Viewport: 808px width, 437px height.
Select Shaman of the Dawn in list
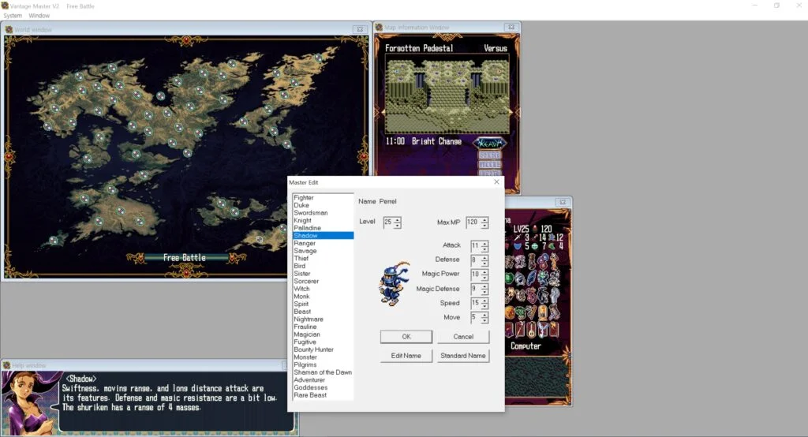[x=323, y=372]
